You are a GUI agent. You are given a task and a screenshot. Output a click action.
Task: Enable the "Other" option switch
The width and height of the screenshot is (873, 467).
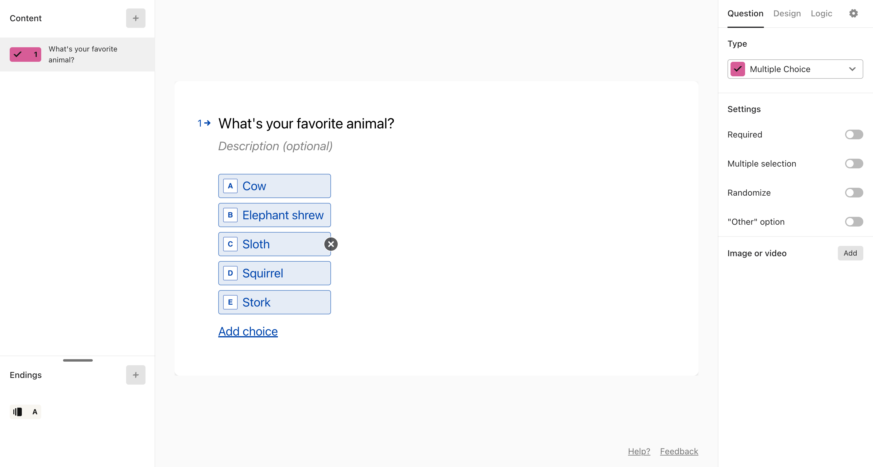pos(854,222)
